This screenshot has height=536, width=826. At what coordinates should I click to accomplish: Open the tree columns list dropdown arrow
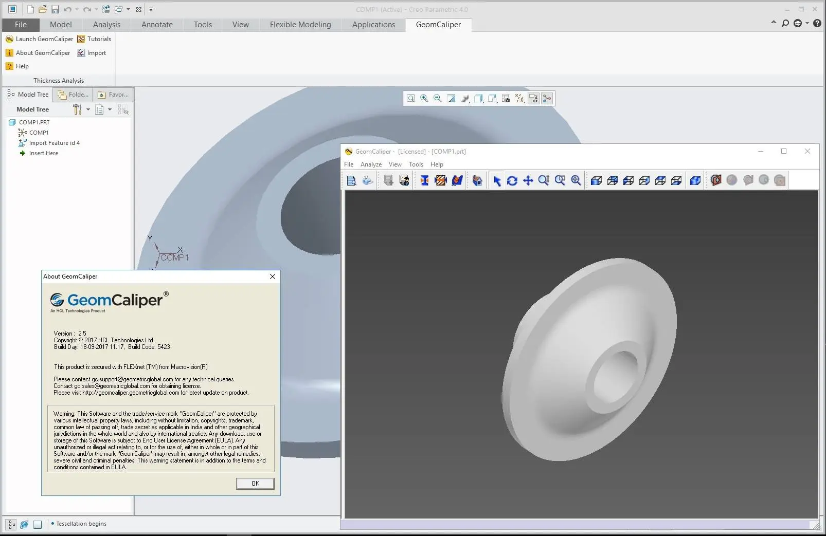pyautogui.click(x=110, y=109)
